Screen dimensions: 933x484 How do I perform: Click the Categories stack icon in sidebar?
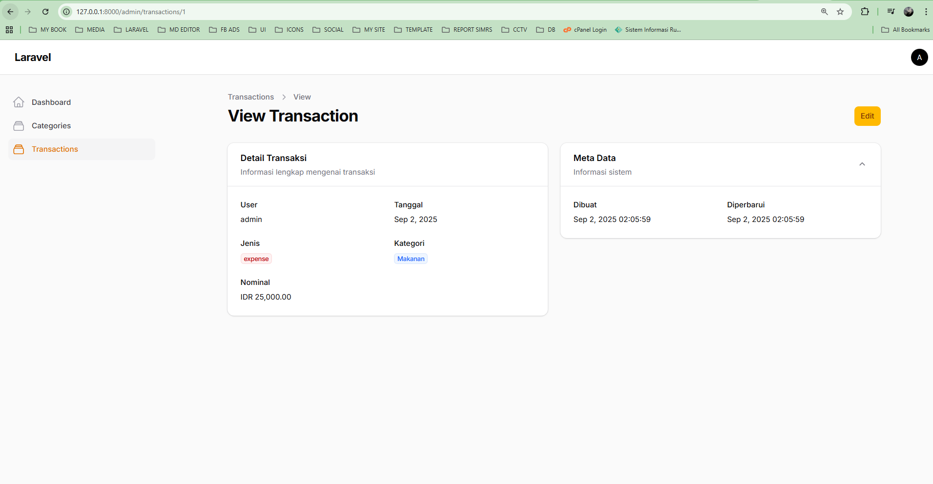[19, 126]
